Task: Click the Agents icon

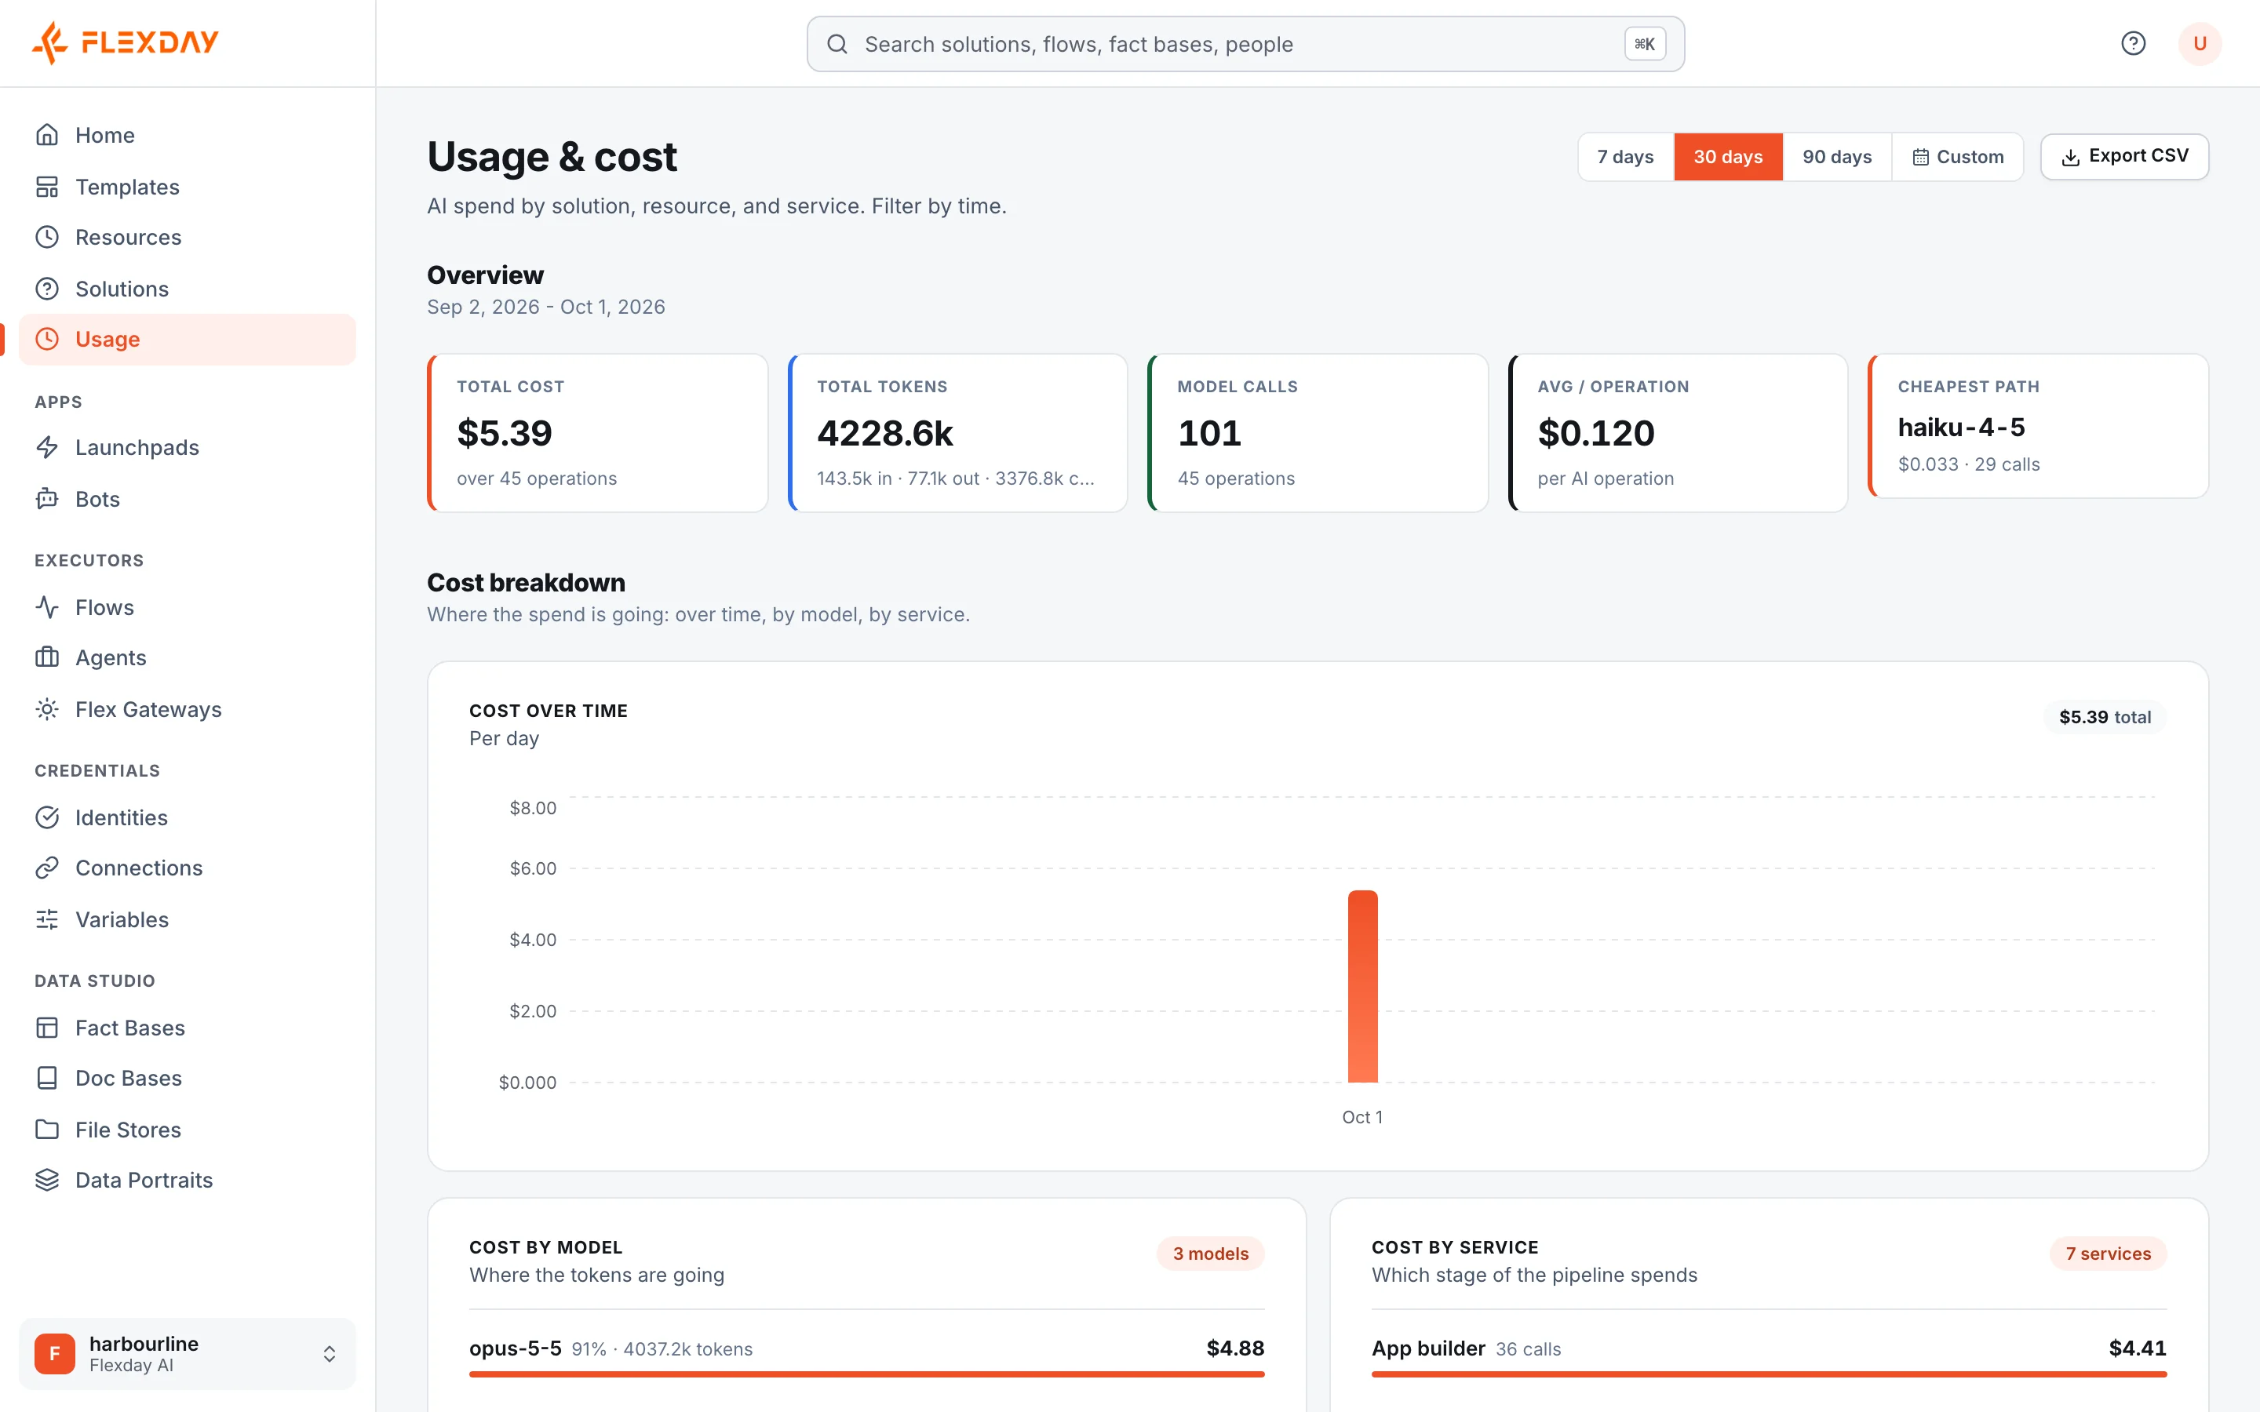Action: pyautogui.click(x=47, y=657)
